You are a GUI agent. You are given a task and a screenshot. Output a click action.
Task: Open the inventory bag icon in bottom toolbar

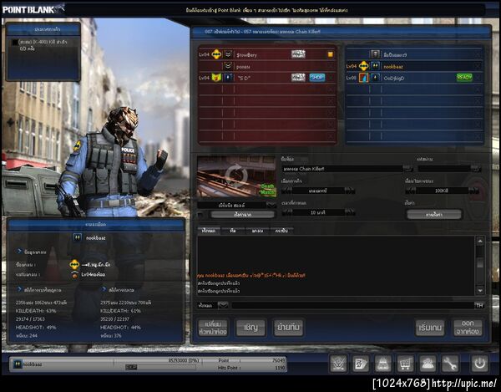click(x=382, y=364)
